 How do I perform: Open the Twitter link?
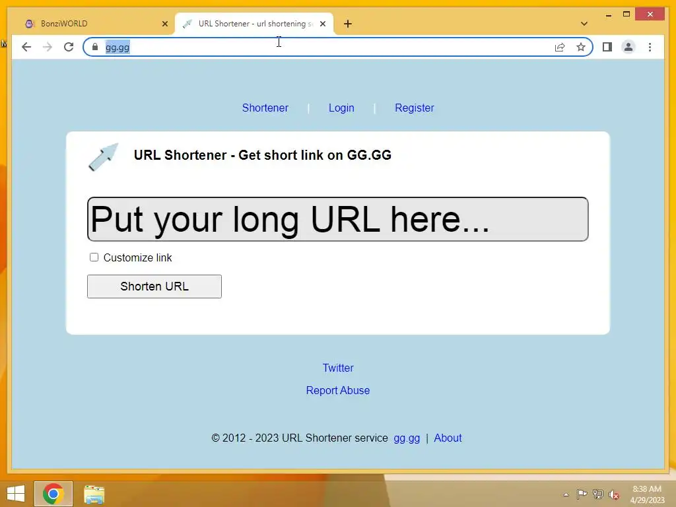[338, 368]
